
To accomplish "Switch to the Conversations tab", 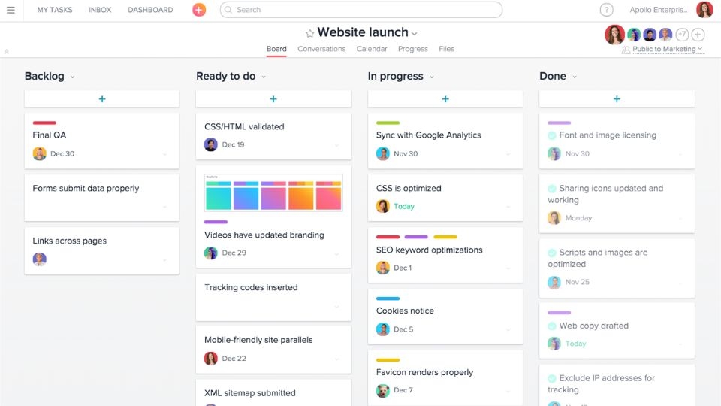I will [321, 49].
